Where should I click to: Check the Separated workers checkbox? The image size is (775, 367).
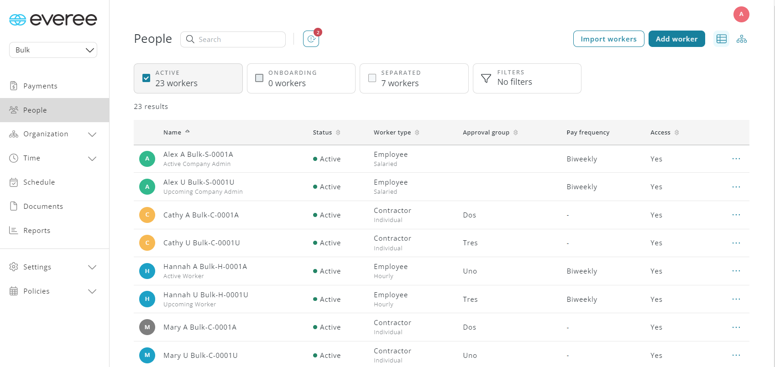[x=372, y=78]
